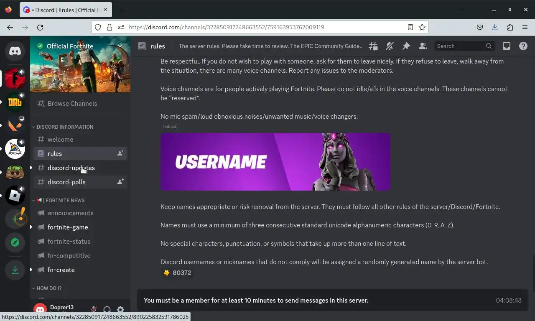Collapse the HOW DO I? category
The height and width of the screenshot is (321, 535).
click(49, 288)
